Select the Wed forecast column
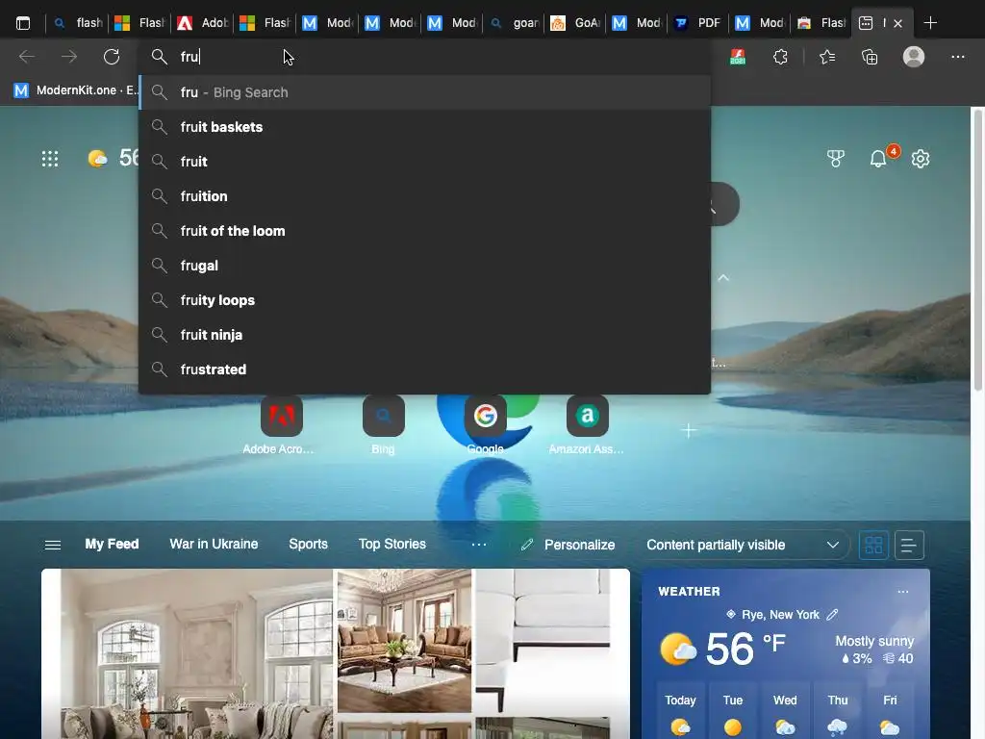The width and height of the screenshot is (985, 739). 785,713
